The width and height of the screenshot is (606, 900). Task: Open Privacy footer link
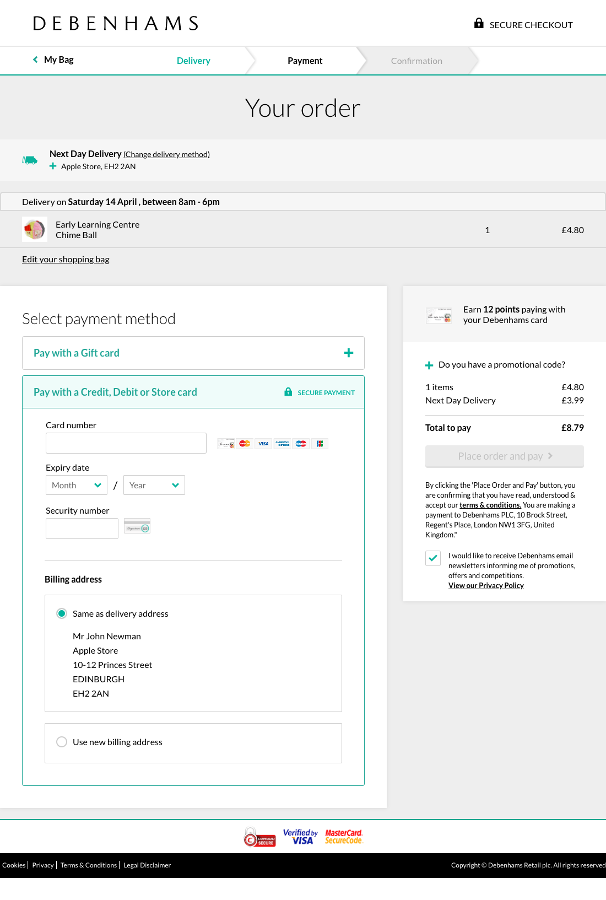(x=43, y=865)
